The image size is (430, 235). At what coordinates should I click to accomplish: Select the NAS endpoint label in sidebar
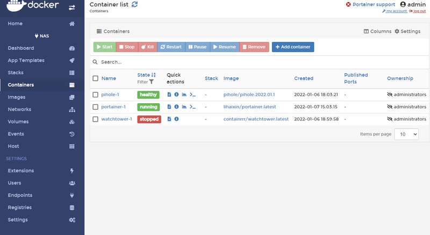tap(42, 36)
